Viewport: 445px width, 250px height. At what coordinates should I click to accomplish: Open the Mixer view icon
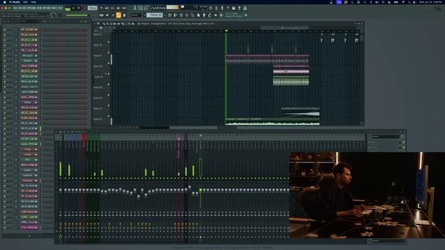pos(187,15)
